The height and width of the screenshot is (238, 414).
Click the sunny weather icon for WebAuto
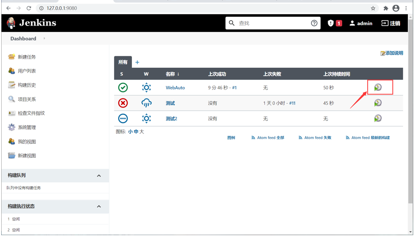(147, 88)
